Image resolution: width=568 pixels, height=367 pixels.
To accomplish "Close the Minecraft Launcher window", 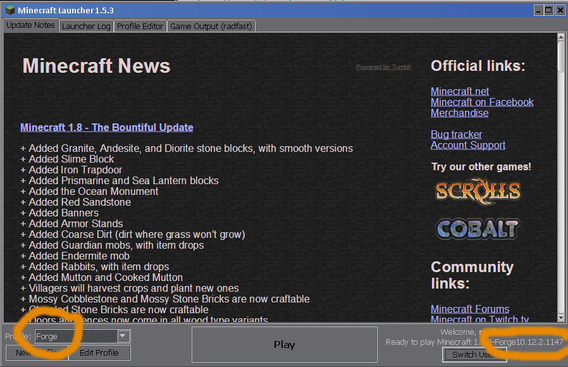I will (x=560, y=10).
